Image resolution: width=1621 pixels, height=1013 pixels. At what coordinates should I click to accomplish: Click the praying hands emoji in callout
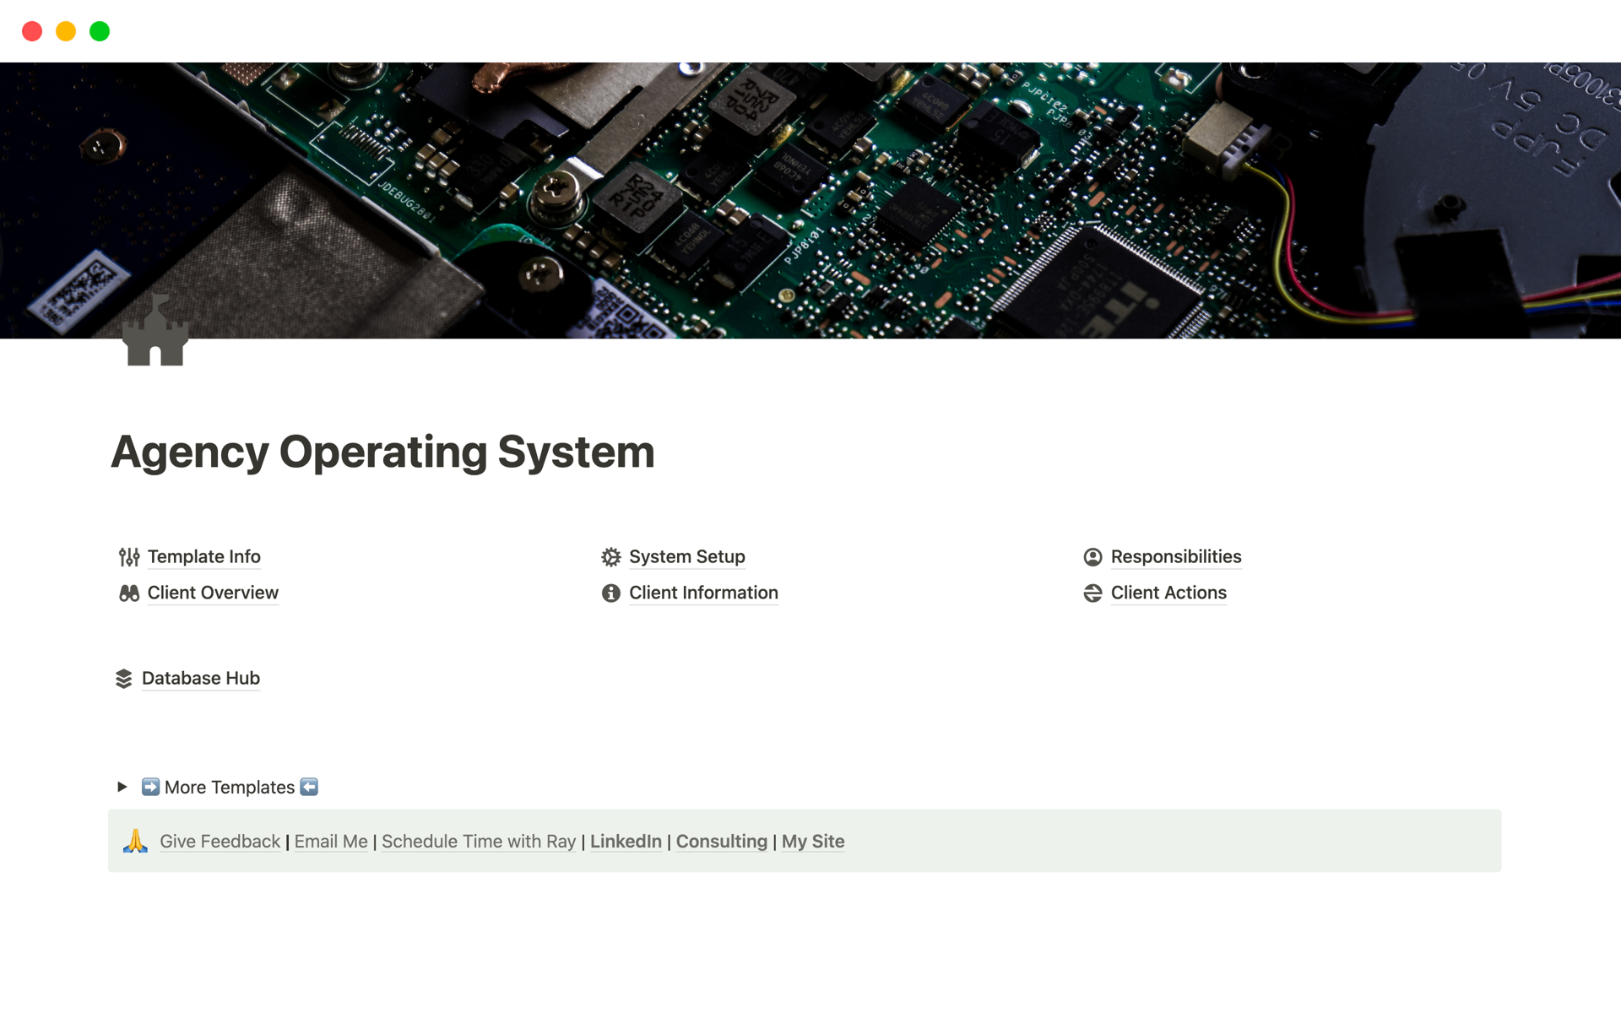(x=135, y=841)
